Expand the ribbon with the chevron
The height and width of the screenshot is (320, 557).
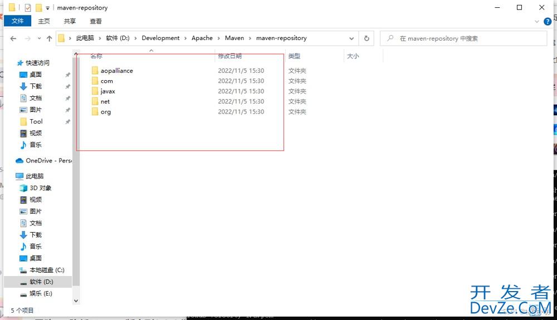(x=537, y=22)
